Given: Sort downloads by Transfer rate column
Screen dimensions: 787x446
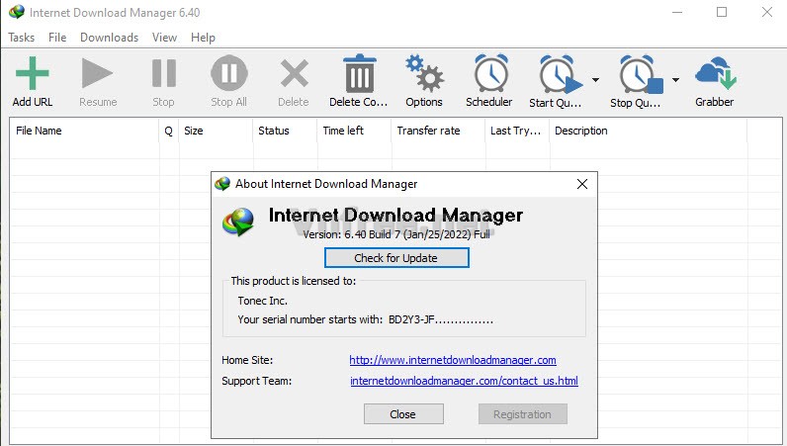Looking at the screenshot, I should point(428,131).
